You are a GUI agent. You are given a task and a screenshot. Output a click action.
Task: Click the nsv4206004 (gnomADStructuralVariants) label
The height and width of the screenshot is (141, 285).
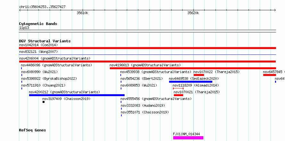click(55, 58)
